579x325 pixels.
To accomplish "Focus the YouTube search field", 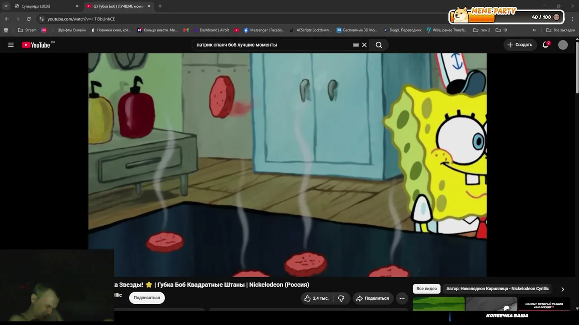I will click(x=274, y=45).
